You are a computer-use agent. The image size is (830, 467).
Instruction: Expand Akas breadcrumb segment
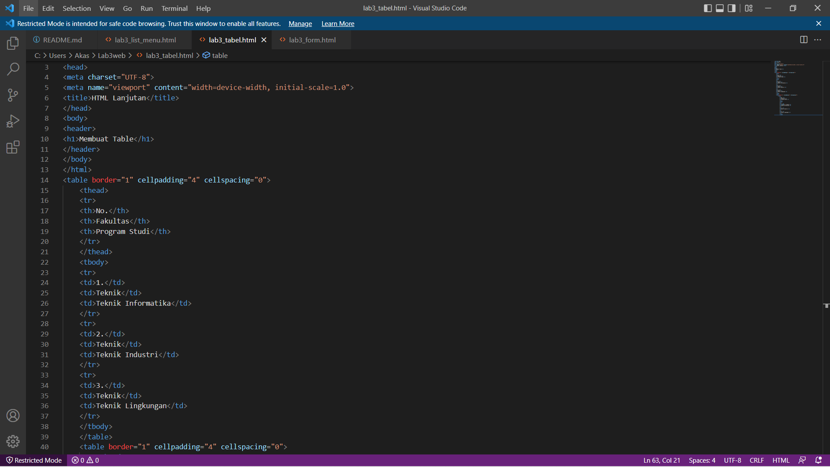pyautogui.click(x=82, y=55)
